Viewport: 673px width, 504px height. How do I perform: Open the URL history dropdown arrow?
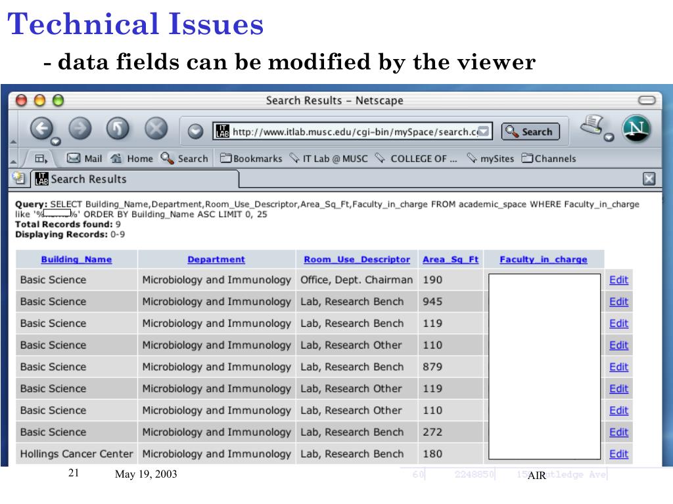click(484, 131)
